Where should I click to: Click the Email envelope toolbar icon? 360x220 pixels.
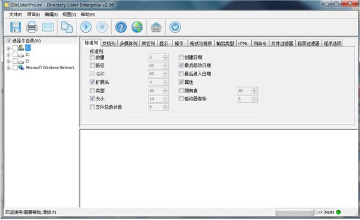(x=47, y=27)
